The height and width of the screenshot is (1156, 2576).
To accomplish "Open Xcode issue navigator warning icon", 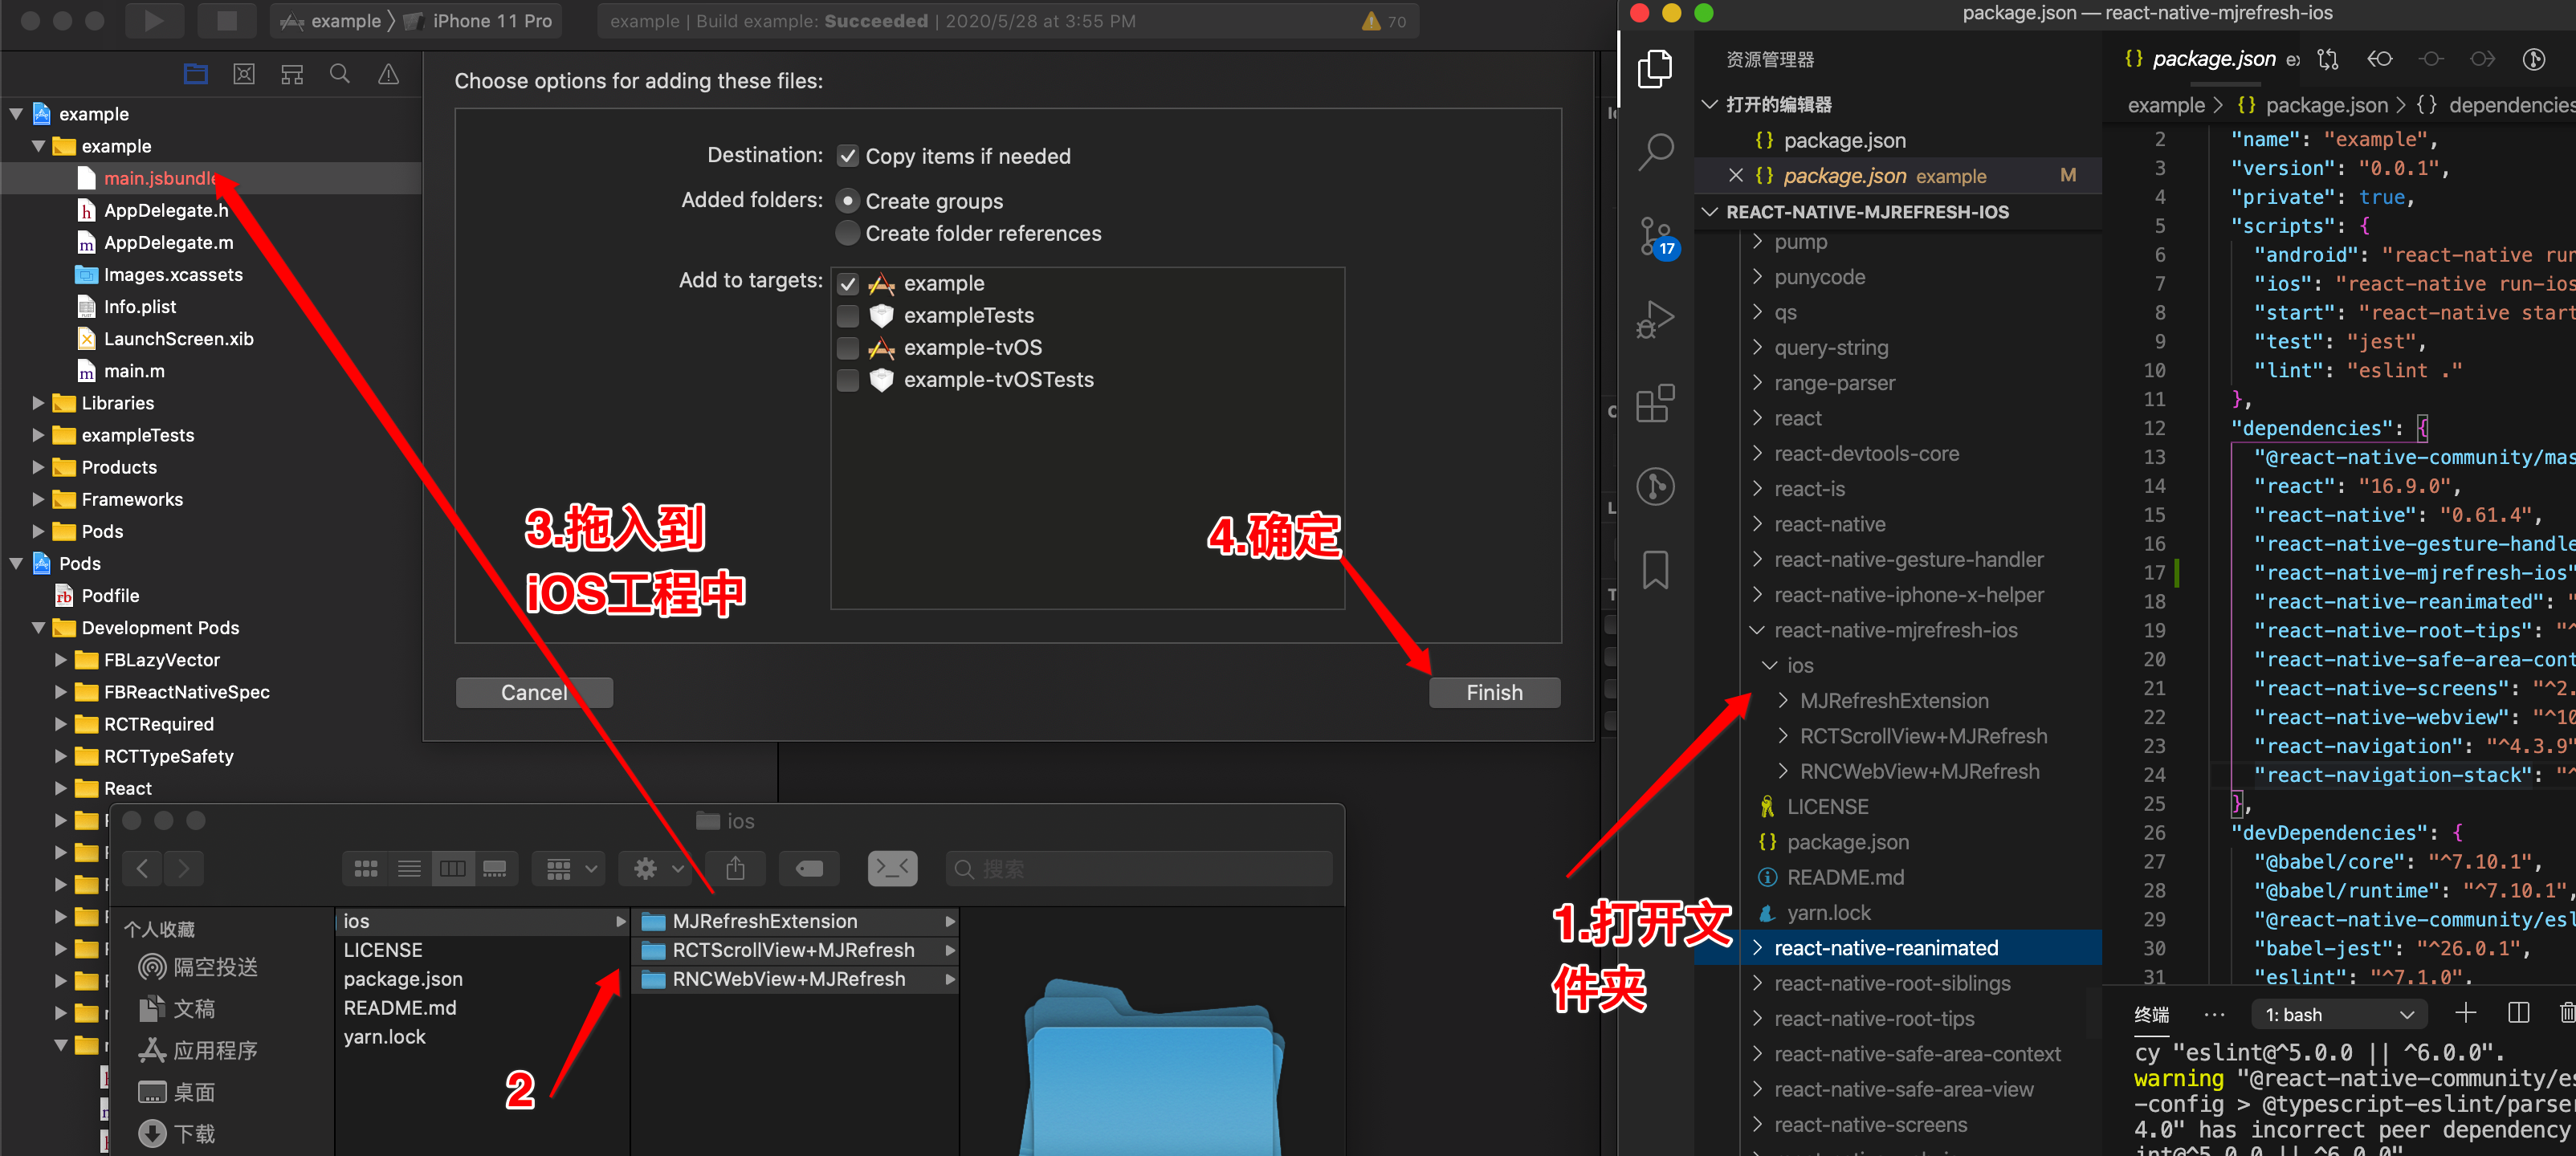I will point(388,74).
